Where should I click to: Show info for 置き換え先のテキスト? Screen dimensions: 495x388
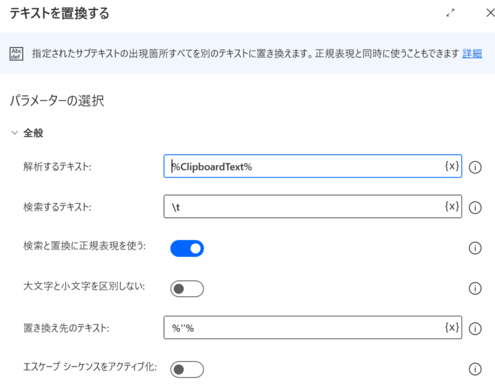(x=475, y=329)
